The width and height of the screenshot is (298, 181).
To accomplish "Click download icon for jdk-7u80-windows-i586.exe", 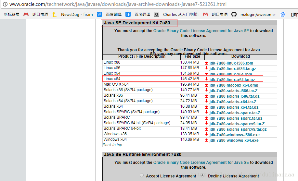I will pos(207,134).
